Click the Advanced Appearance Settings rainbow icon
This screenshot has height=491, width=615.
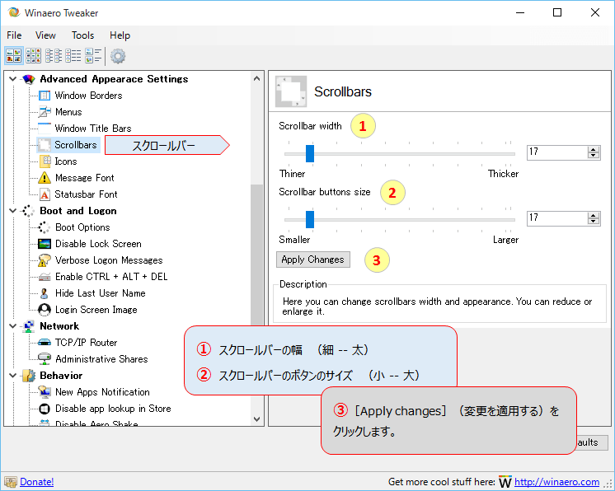(x=29, y=79)
